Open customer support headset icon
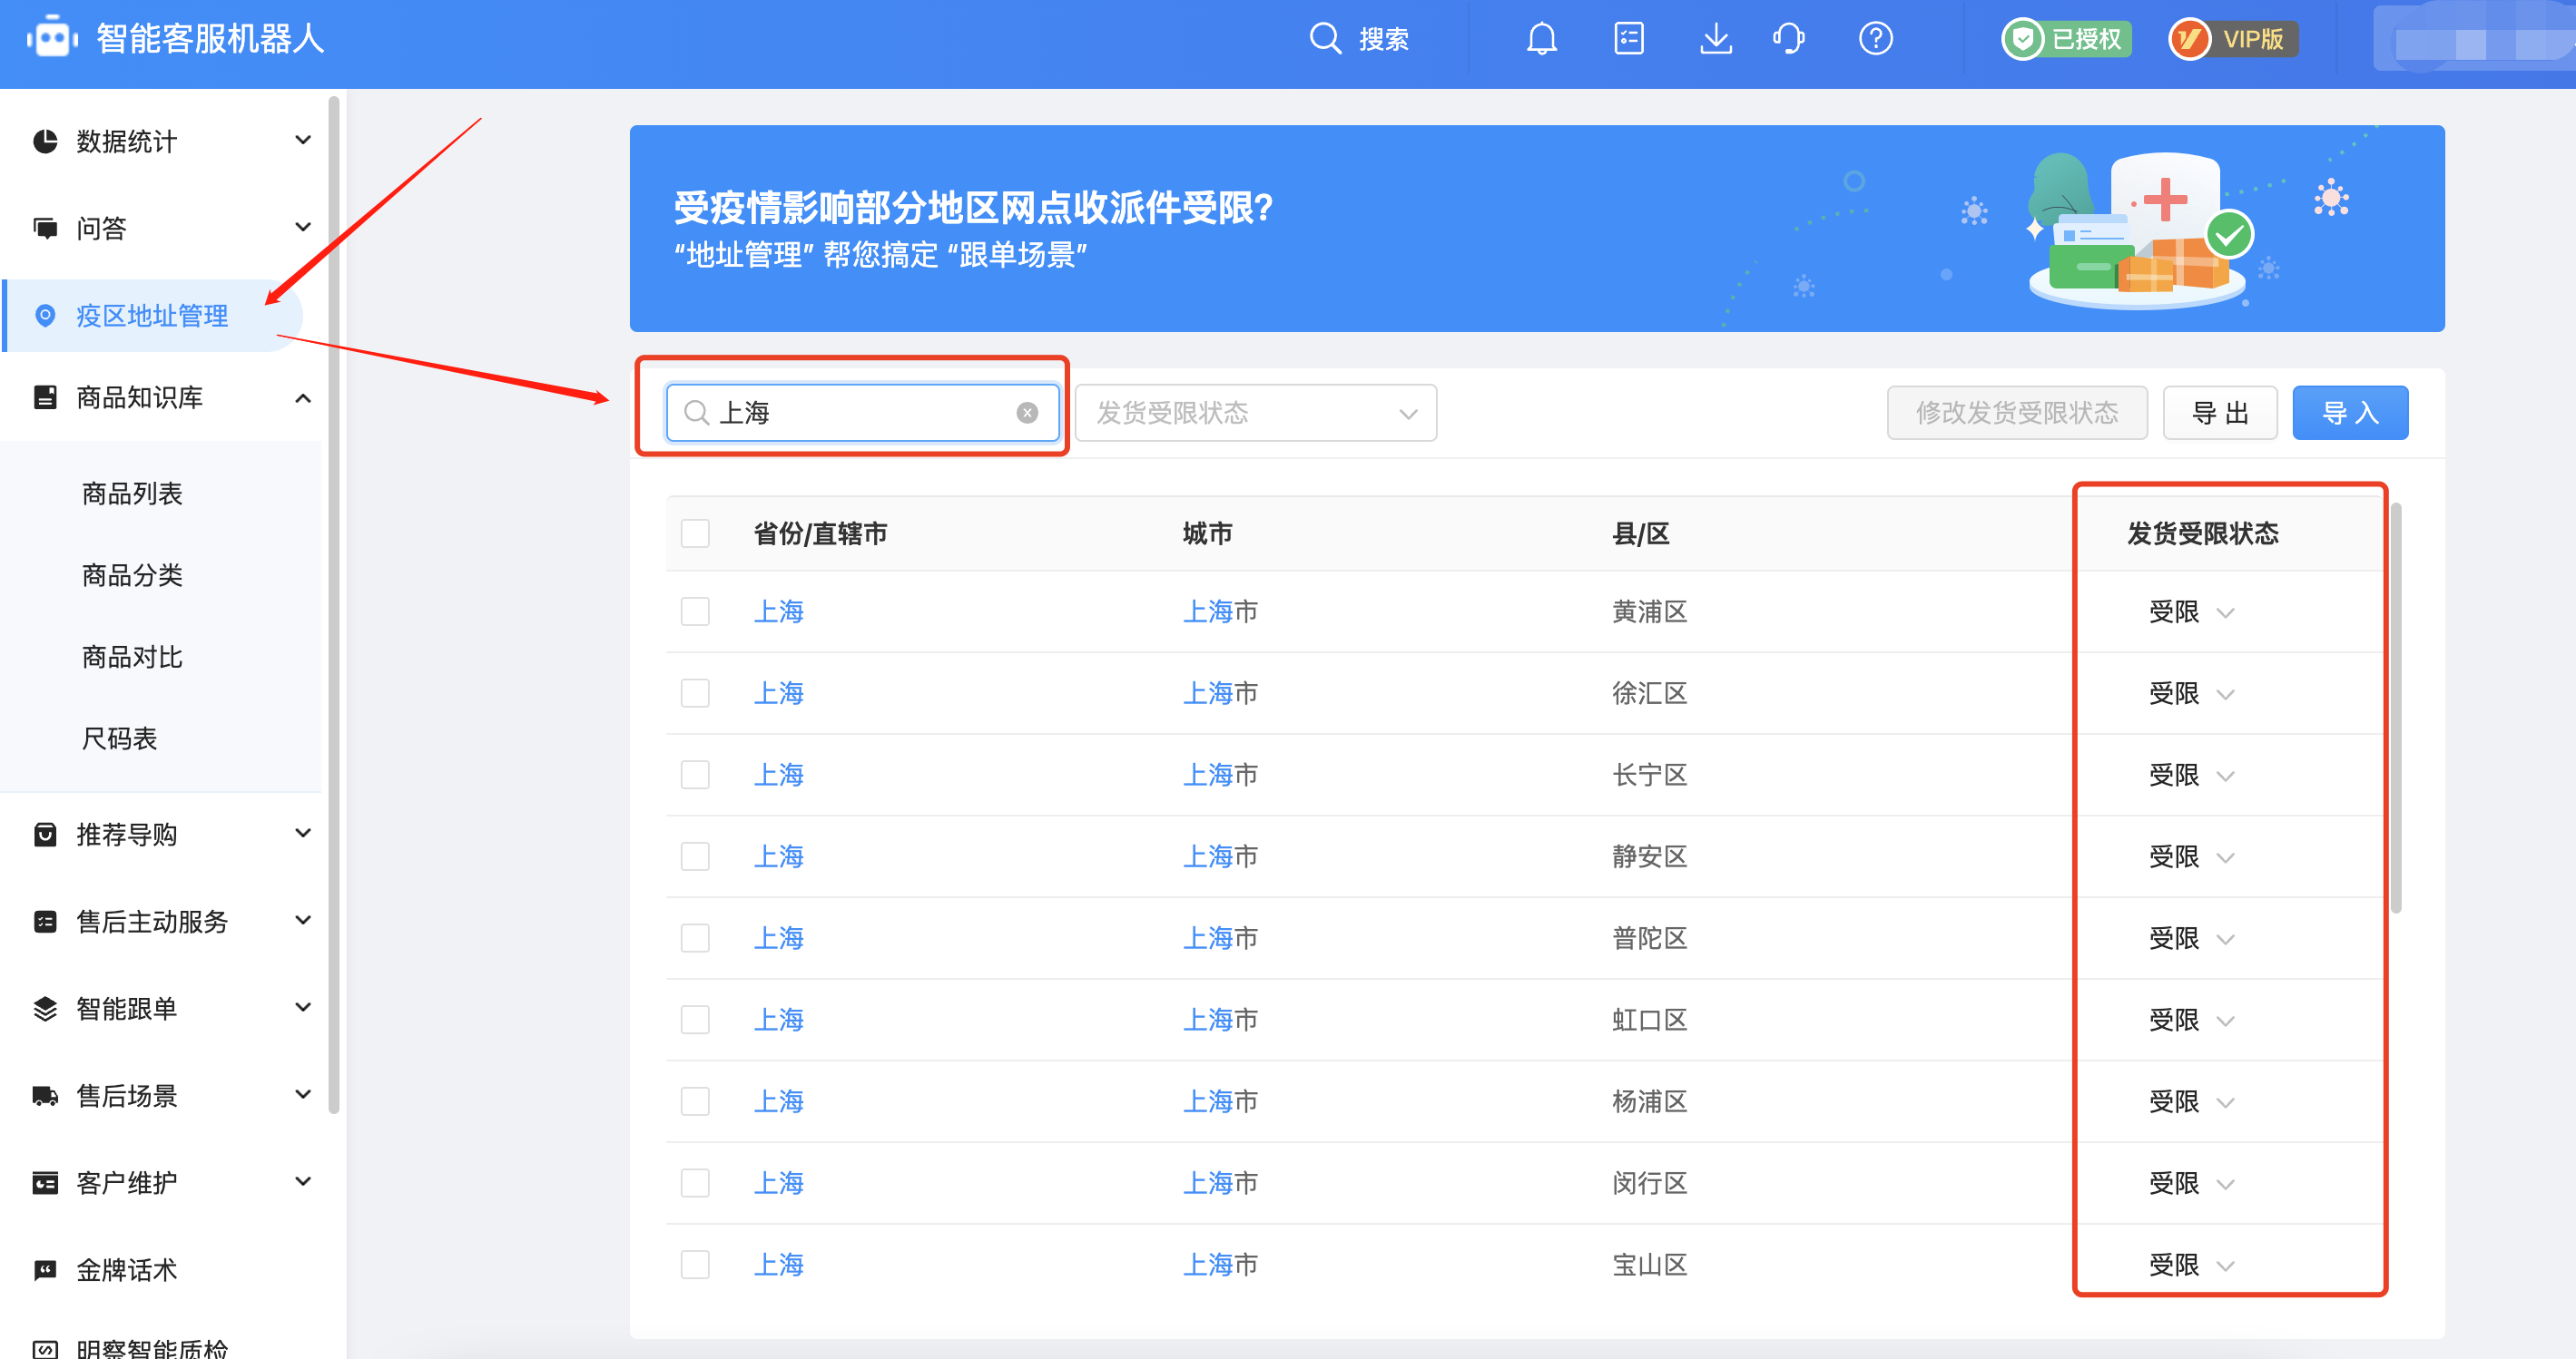The width and height of the screenshot is (2576, 1359). pyautogui.click(x=1789, y=39)
